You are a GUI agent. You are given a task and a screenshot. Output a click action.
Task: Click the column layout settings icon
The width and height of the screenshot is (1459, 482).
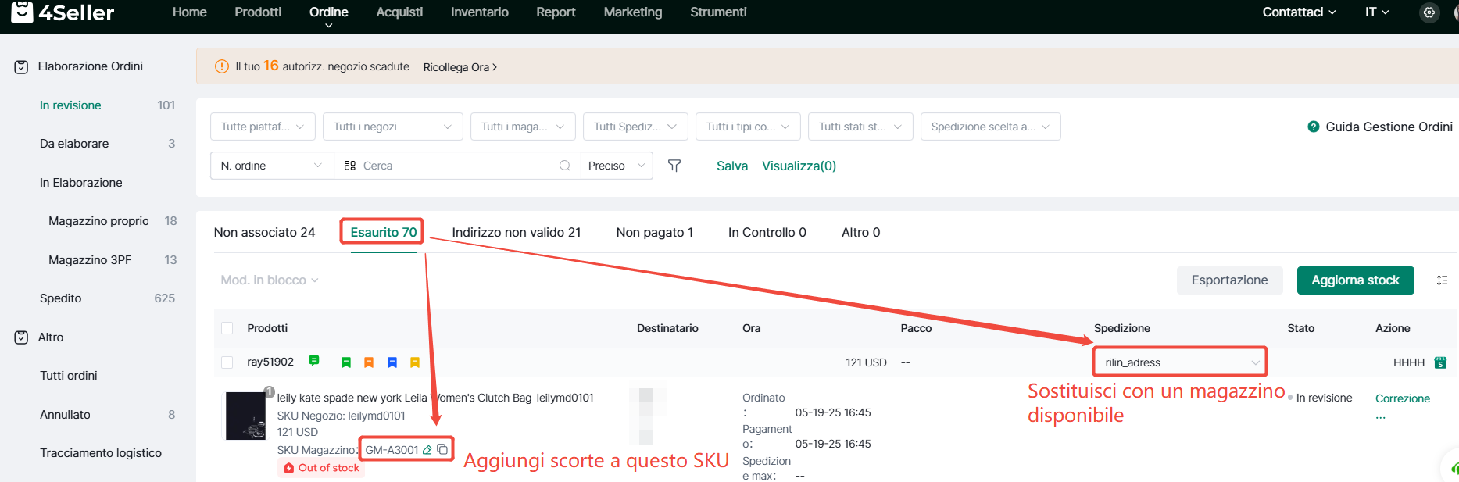click(1442, 280)
